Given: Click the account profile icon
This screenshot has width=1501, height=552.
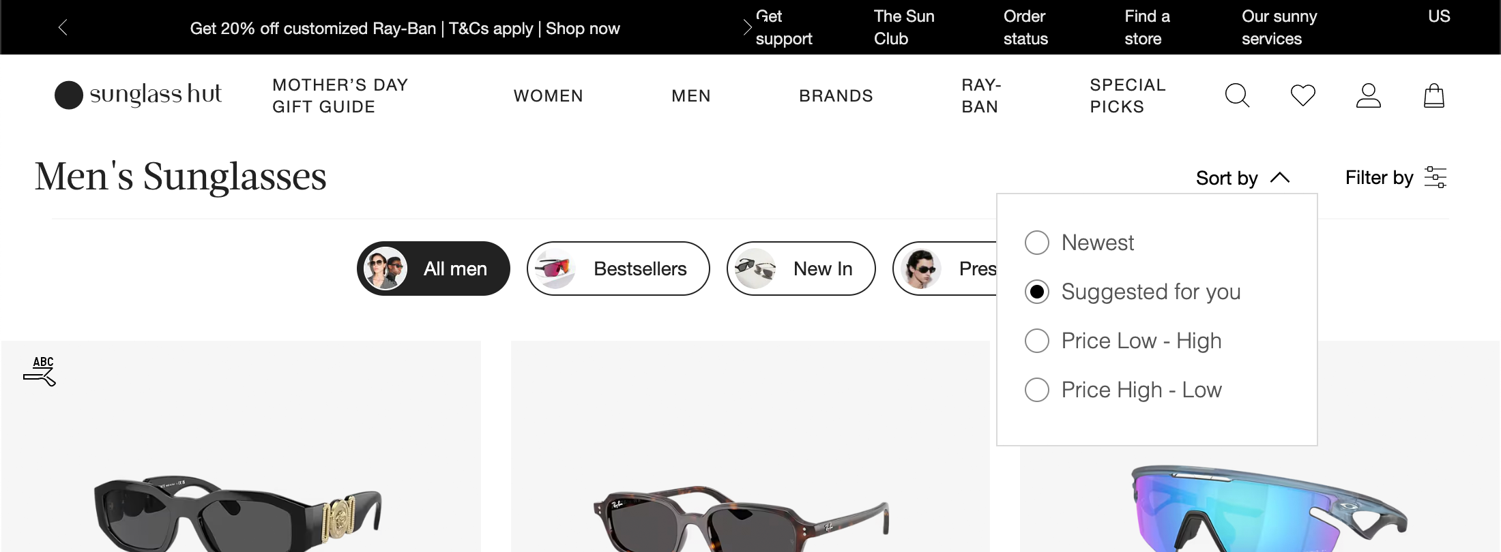Looking at the screenshot, I should click(x=1368, y=95).
